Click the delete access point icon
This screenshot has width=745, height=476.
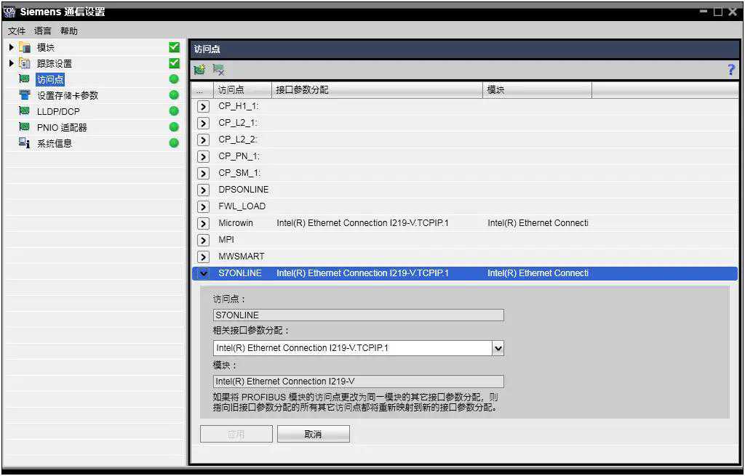click(x=218, y=70)
